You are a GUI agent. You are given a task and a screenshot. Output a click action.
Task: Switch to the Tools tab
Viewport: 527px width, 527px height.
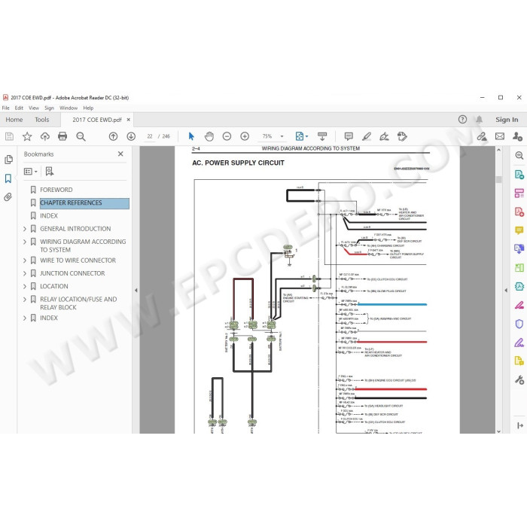(41, 119)
